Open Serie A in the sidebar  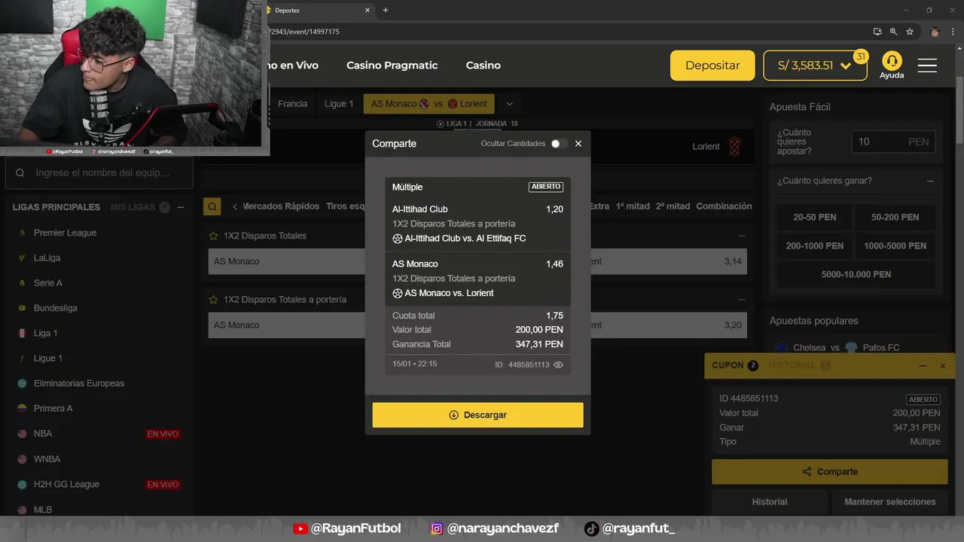(x=48, y=283)
